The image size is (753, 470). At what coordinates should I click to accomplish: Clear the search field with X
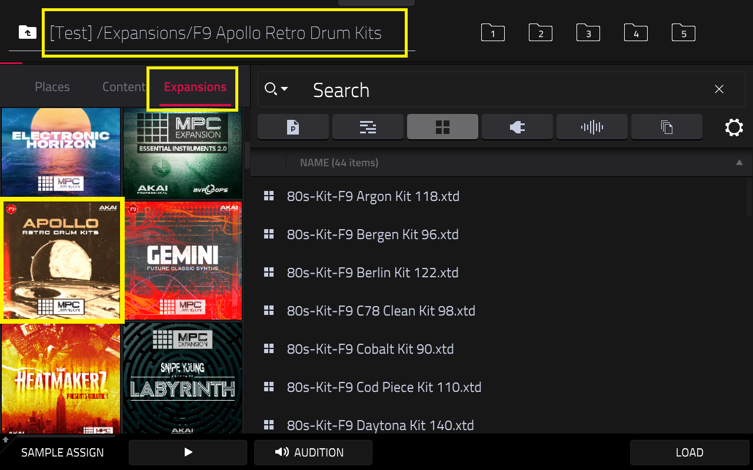click(x=719, y=89)
